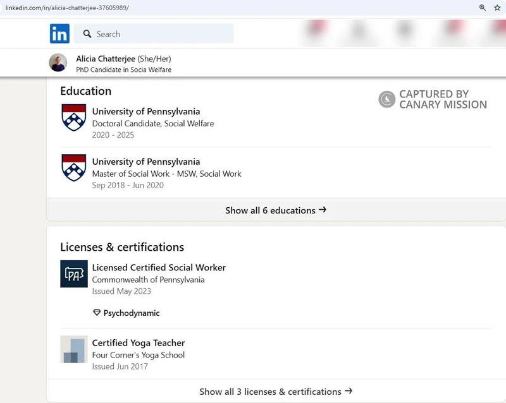Click 'PhD Candidate in Socia Welfare' headline
This screenshot has width=506, height=403.
123,69
